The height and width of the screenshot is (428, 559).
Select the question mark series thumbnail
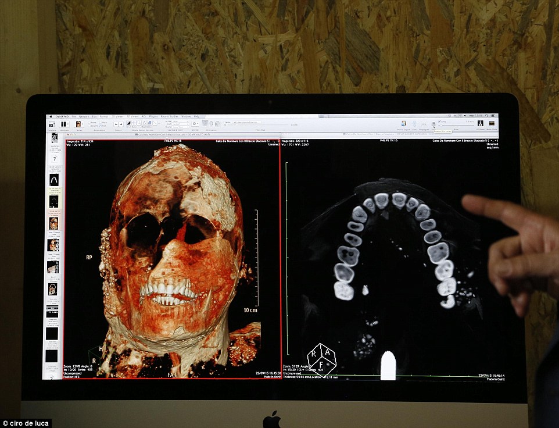[54, 159]
